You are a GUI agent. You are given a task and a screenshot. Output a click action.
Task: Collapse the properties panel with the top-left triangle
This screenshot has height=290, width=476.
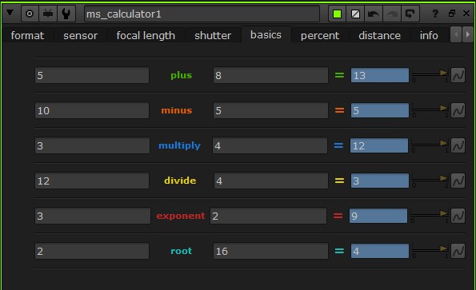pos(10,13)
